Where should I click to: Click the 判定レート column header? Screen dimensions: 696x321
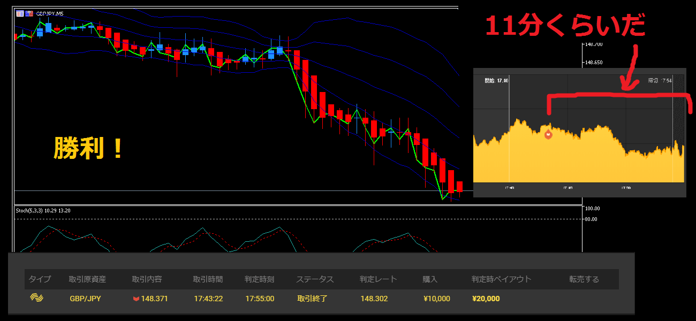(x=378, y=279)
